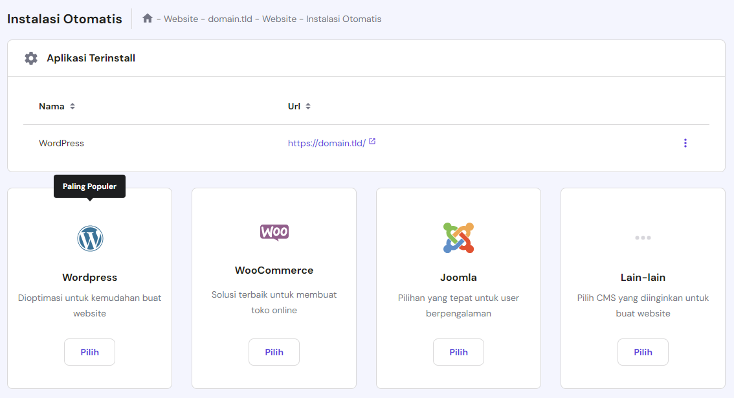Viewport: 734px width, 398px height.
Task: Open the external link icon next to the URL
Action: coord(372,140)
